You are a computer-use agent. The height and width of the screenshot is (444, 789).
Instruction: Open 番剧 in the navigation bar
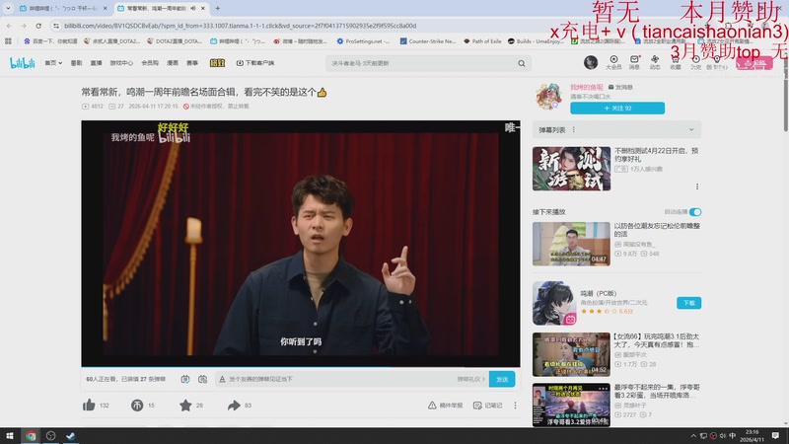point(76,63)
